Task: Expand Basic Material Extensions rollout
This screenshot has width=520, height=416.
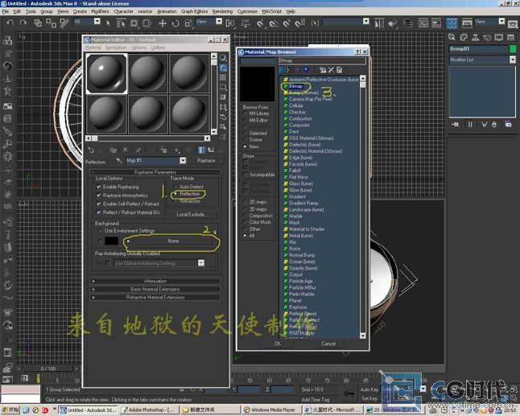Action: pos(155,290)
